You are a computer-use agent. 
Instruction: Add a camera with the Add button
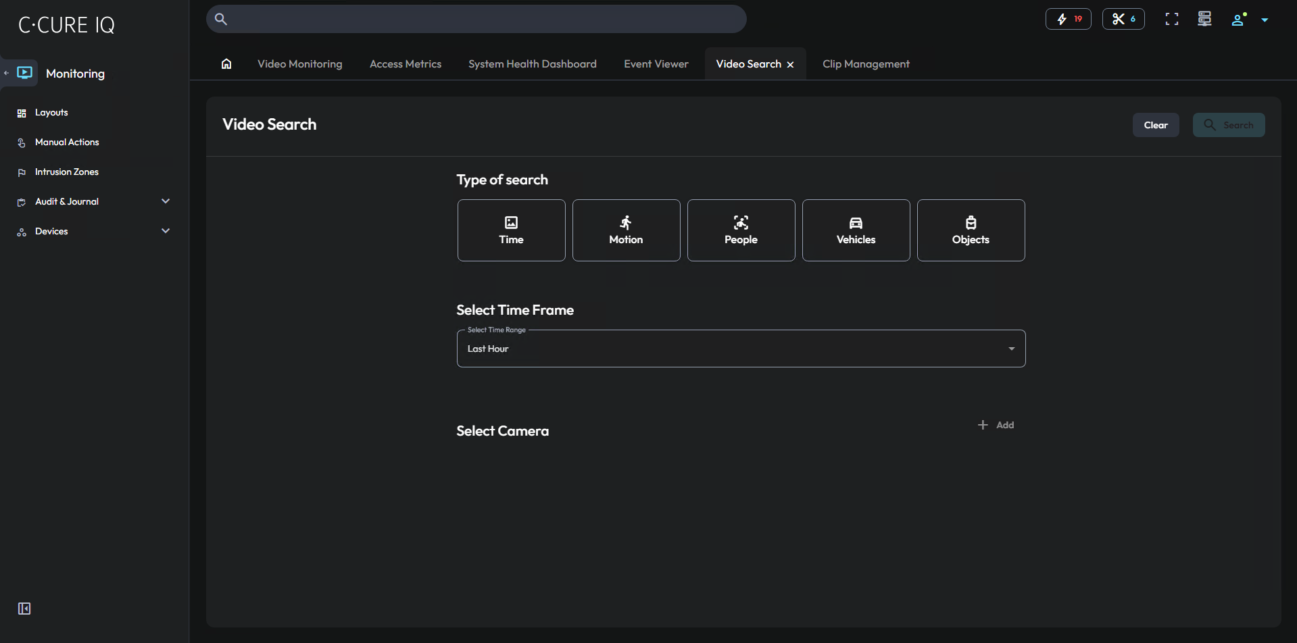[x=996, y=424]
